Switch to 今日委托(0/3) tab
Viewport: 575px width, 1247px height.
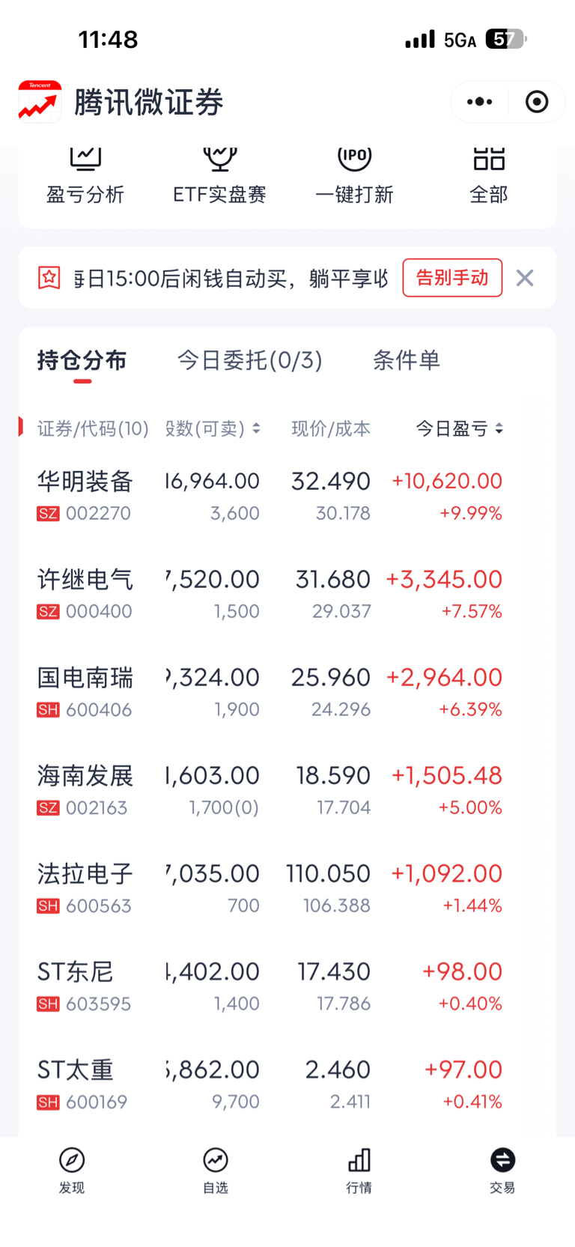tap(249, 360)
